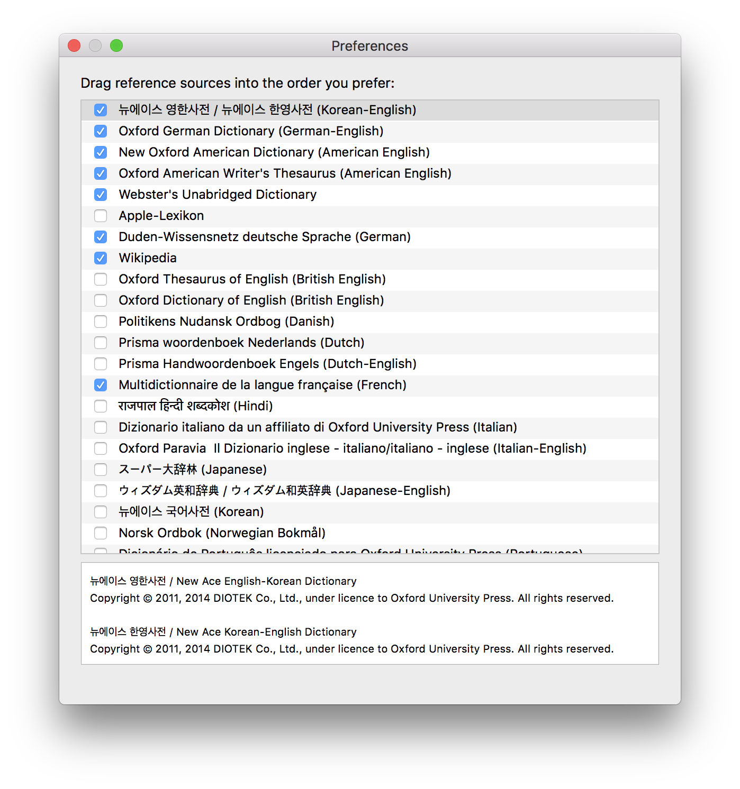Enable Oxford Dictionary of English (British English)
The image size is (740, 789).
coord(101,300)
